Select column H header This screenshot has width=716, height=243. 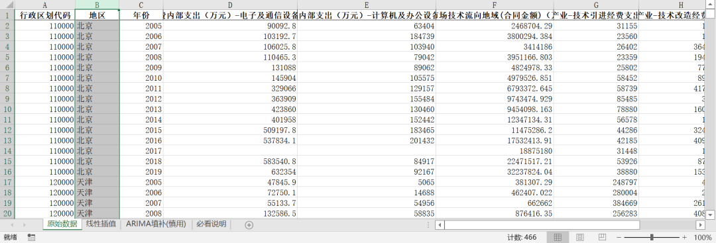point(672,5)
